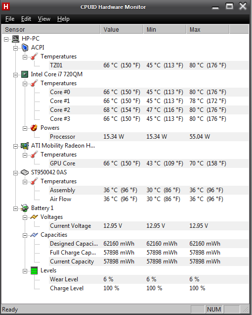Click the Max column header
The image size is (252, 315).
(x=208, y=30)
